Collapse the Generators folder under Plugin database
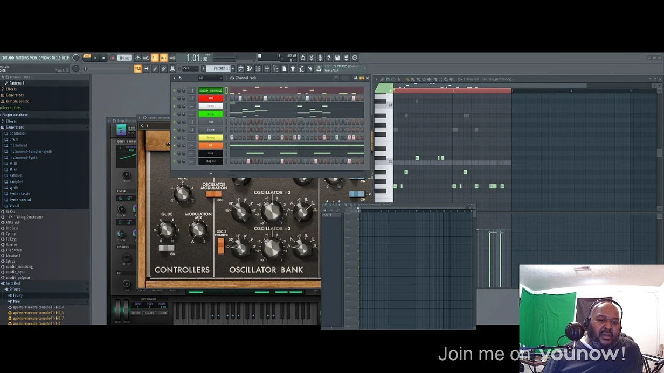 coord(14,128)
